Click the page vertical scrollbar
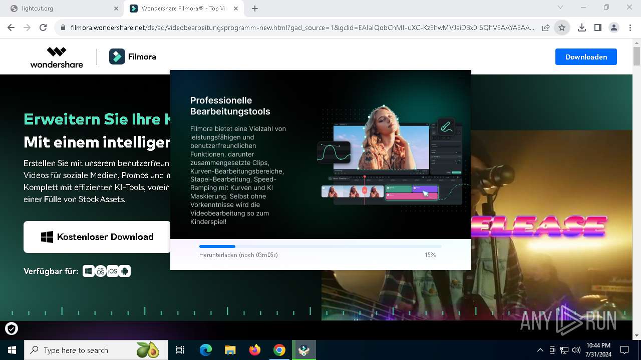This screenshot has width=641, height=360. (636, 56)
